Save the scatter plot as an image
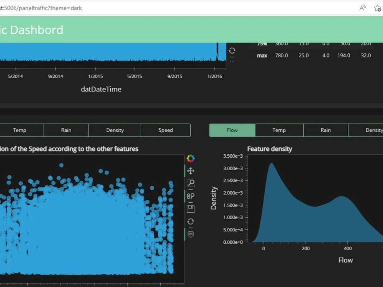Image resolution: width=383 pixels, height=287 pixels. tap(191, 209)
